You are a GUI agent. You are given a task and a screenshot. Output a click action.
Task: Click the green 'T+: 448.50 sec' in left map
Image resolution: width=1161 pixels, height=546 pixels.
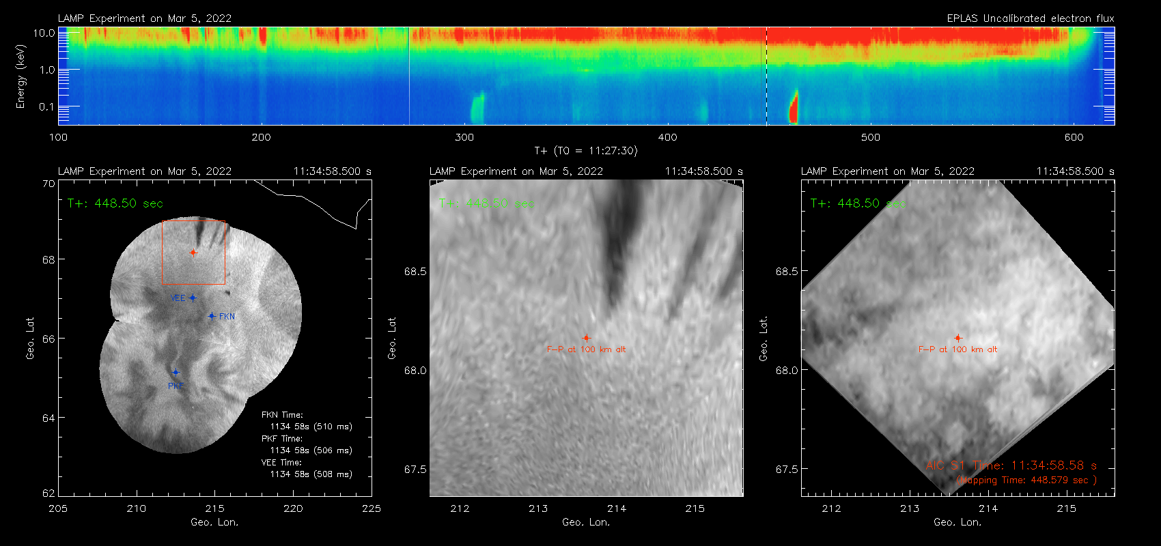(x=115, y=203)
